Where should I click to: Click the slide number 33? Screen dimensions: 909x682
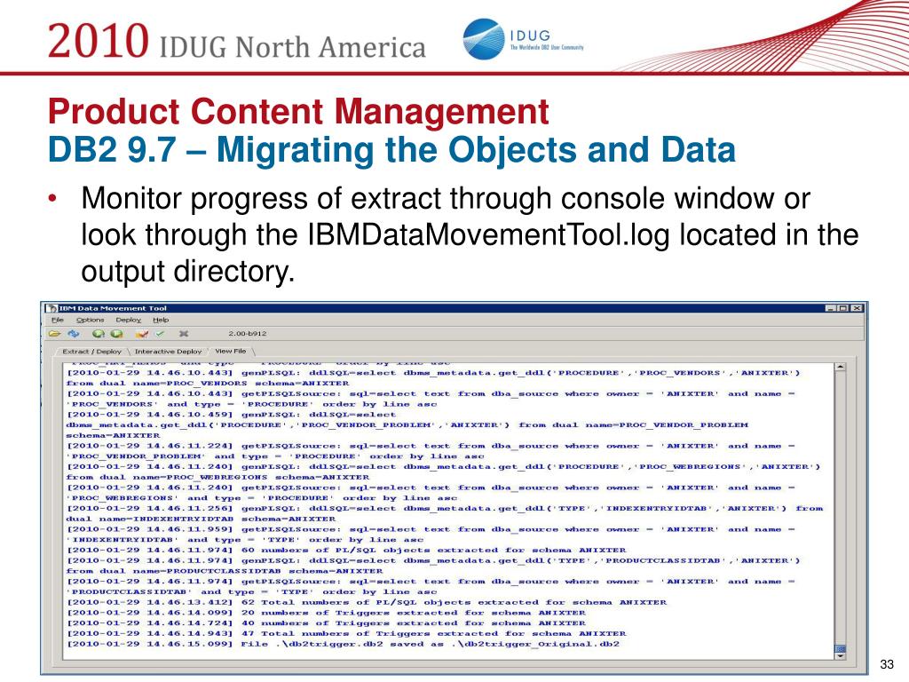click(887, 664)
